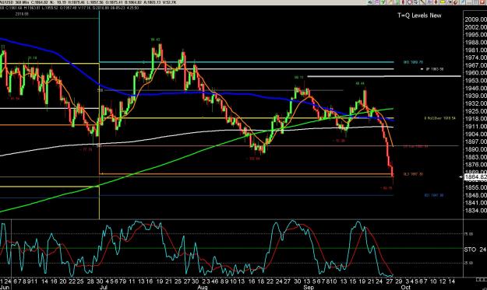Click the stochastic 75.00 level label
The height and width of the screenshot is (290, 487).
pos(468,234)
